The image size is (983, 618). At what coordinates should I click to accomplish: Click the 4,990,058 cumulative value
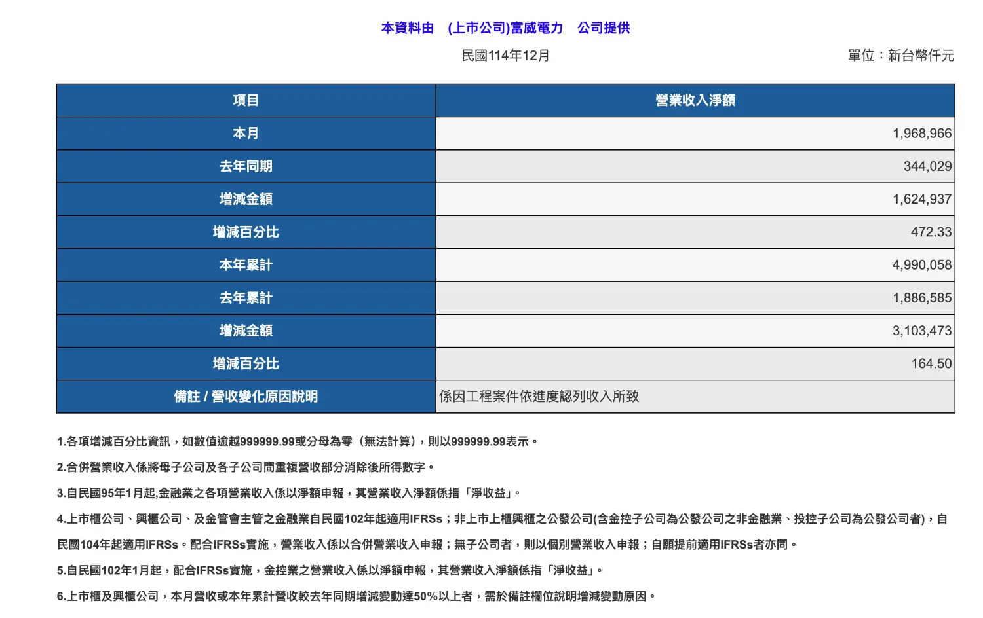[x=921, y=265]
